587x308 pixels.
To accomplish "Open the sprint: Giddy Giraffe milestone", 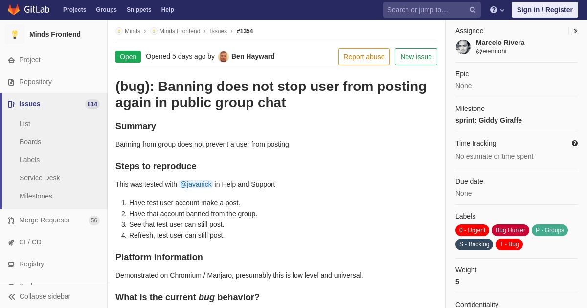I will (489, 120).
